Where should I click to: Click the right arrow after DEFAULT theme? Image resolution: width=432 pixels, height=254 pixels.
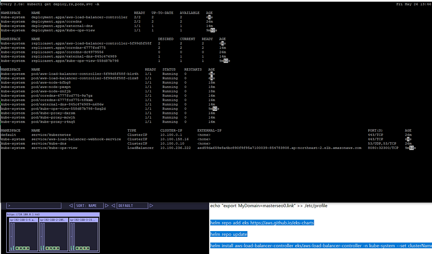click(152, 205)
